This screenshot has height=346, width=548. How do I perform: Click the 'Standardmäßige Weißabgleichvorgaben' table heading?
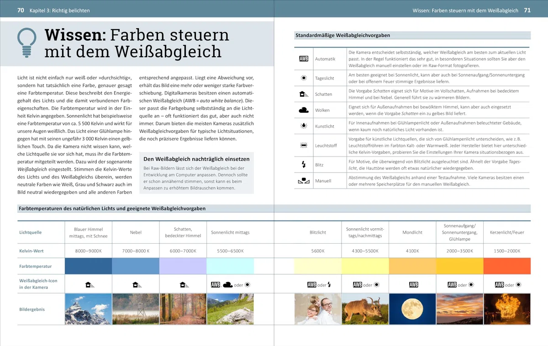(x=342, y=35)
